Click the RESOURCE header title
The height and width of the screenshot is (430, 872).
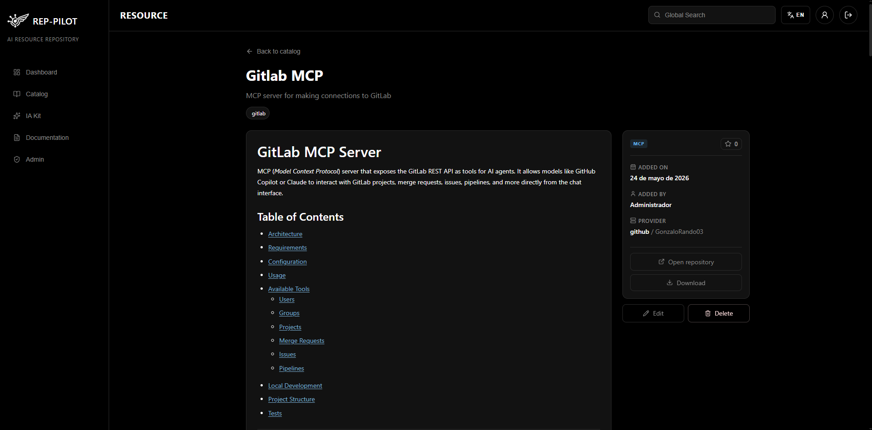(x=144, y=15)
